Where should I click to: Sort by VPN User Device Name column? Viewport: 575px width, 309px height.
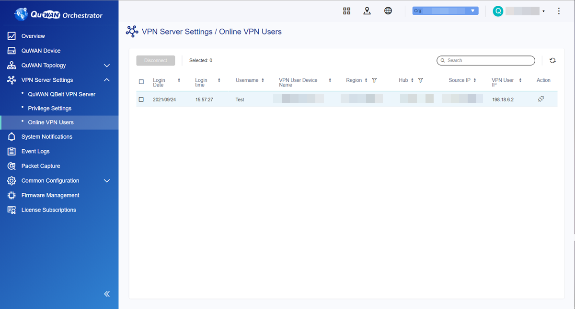click(x=330, y=80)
